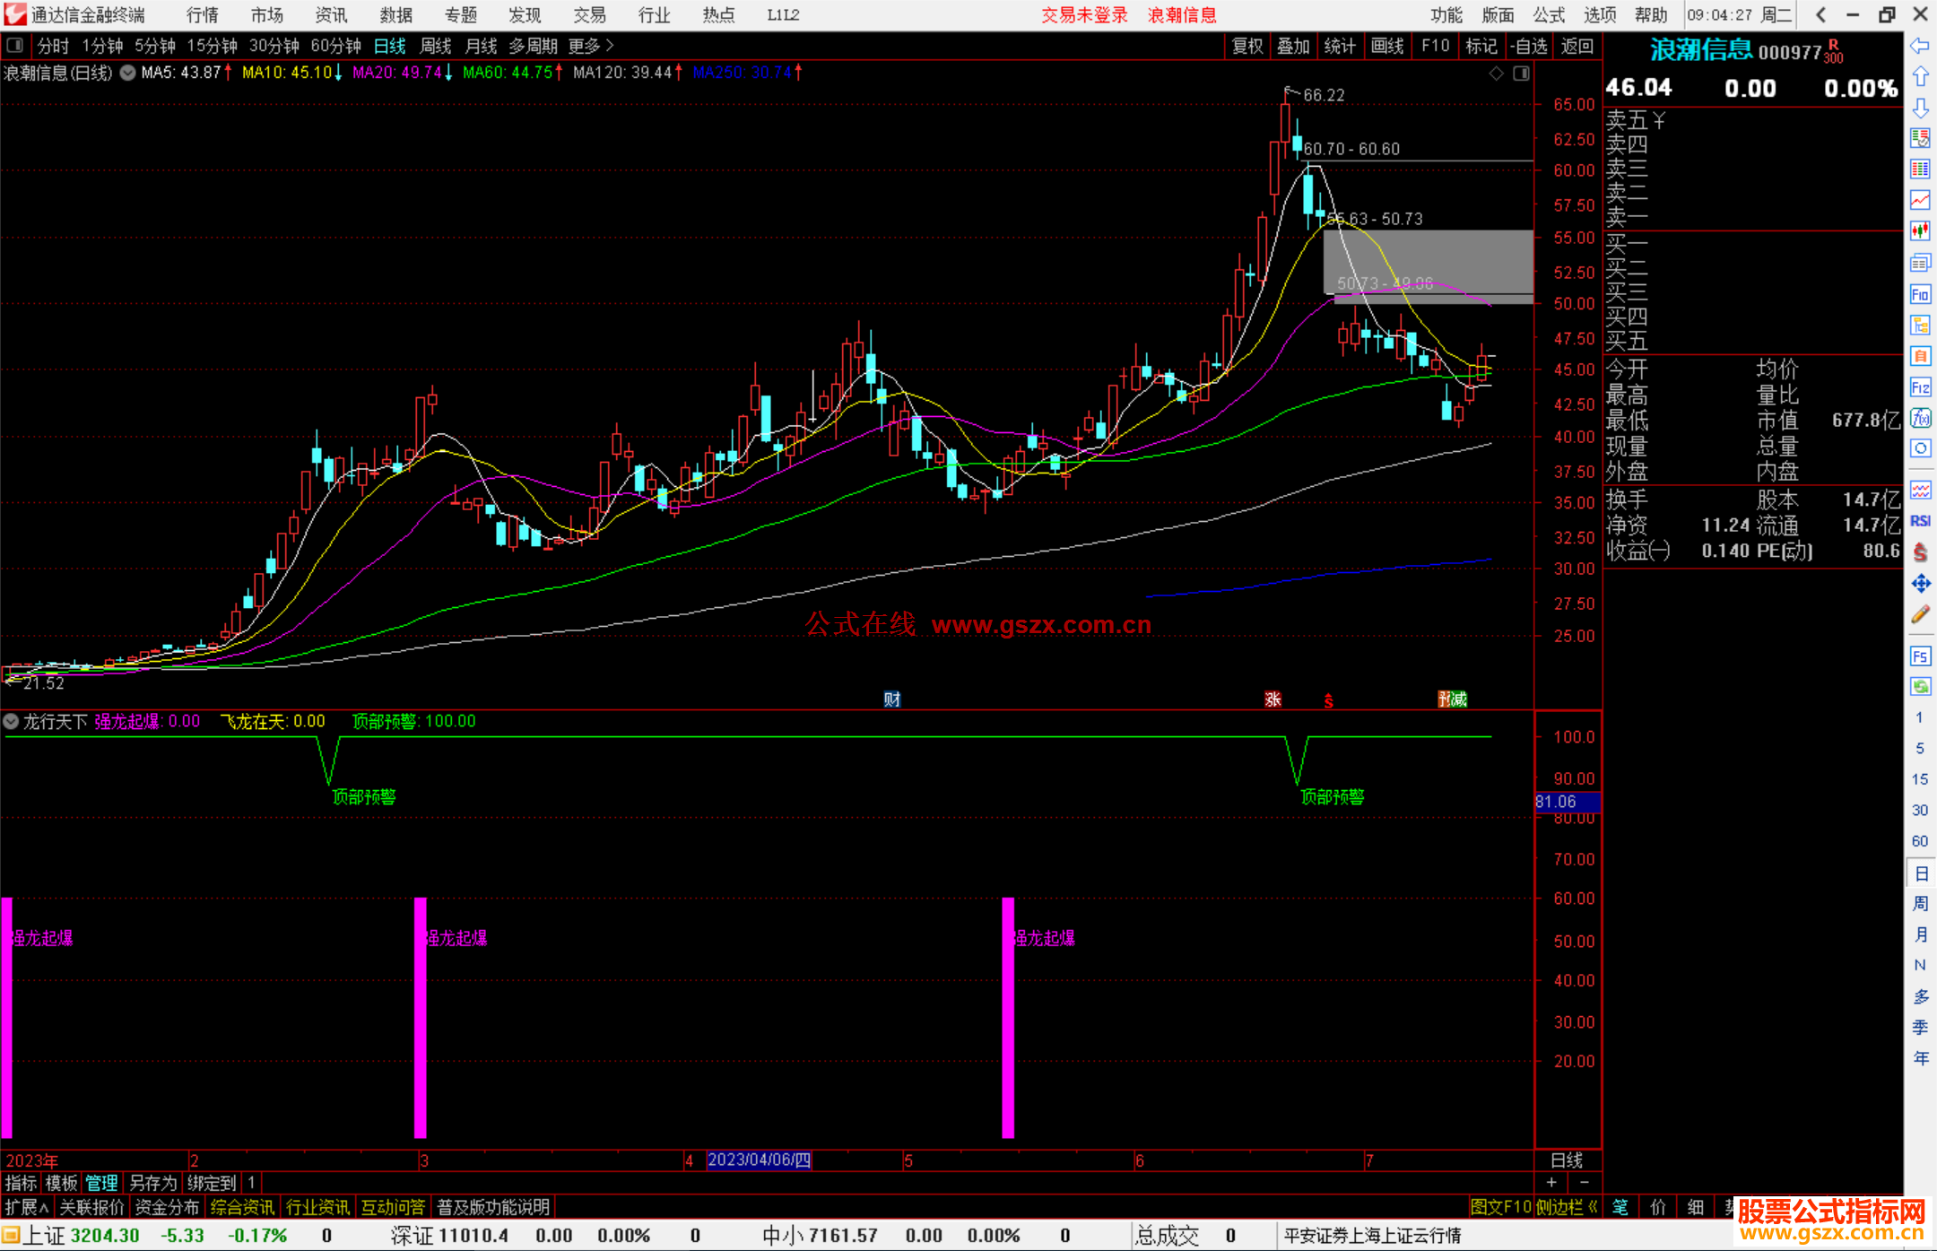Collapse the 侧边栏 sidebar chevron
1937x1251 pixels.
[1593, 1207]
